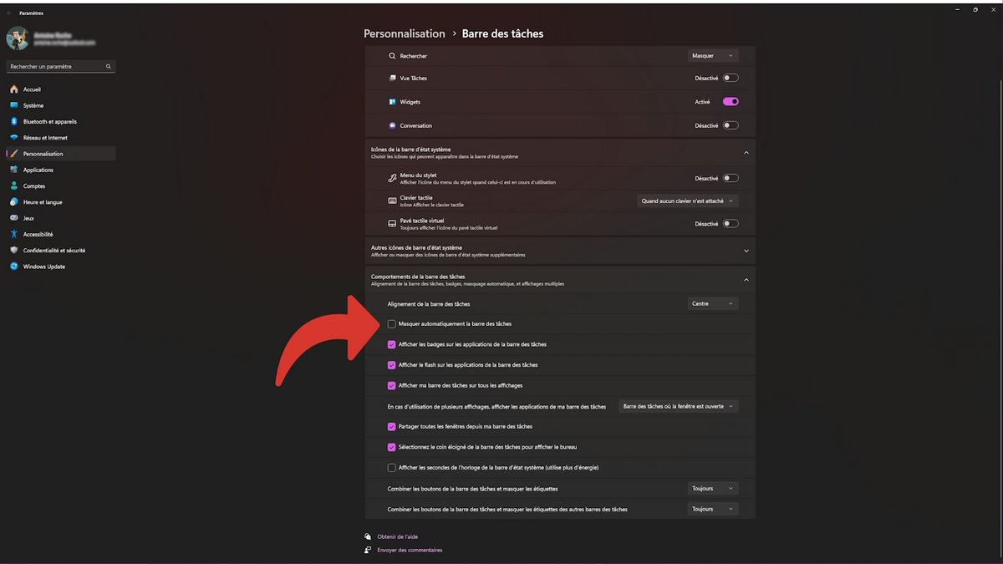Click the Rechercher row magnifier icon
The width and height of the screenshot is (1003, 564).
[392, 56]
